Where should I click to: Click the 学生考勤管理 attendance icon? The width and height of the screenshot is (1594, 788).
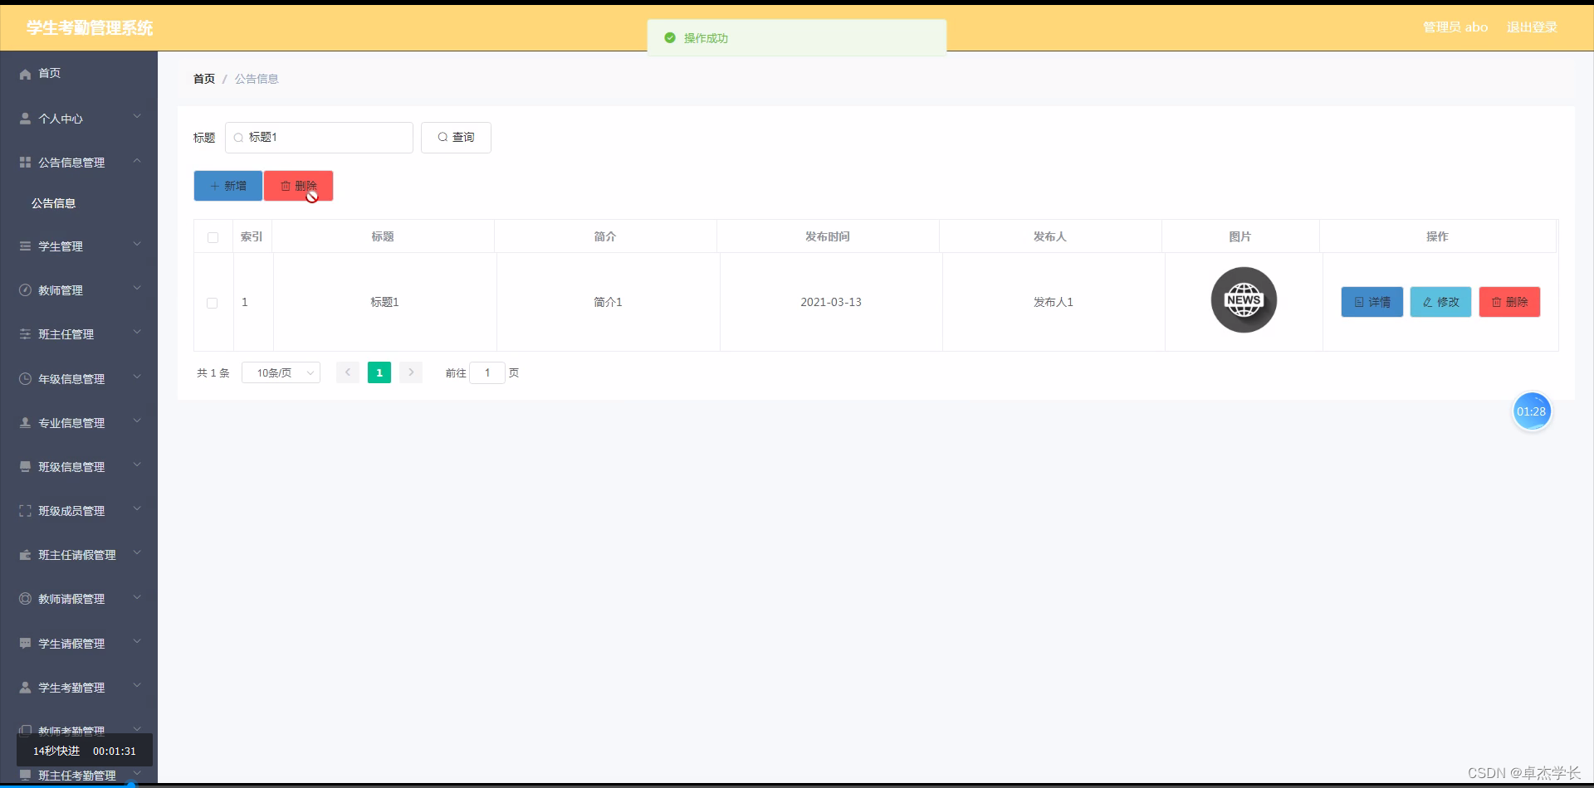(x=25, y=686)
